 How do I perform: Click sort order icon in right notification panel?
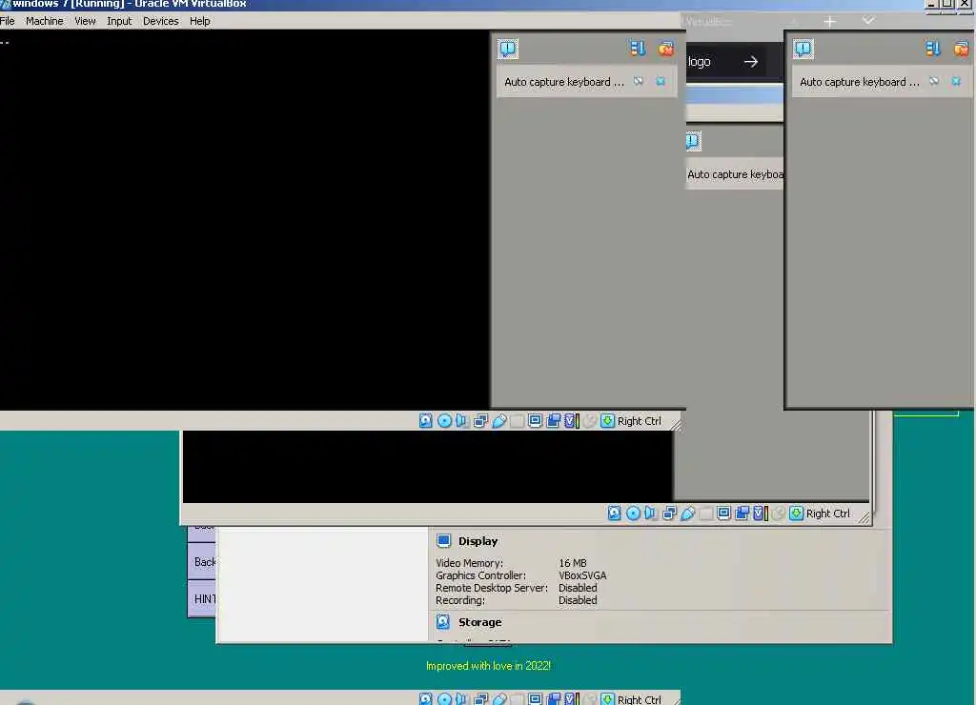tap(932, 49)
